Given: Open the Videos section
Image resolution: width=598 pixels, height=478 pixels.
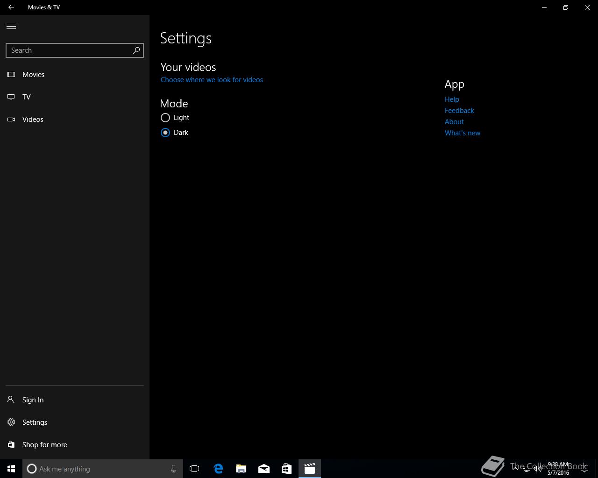Looking at the screenshot, I should [75, 119].
